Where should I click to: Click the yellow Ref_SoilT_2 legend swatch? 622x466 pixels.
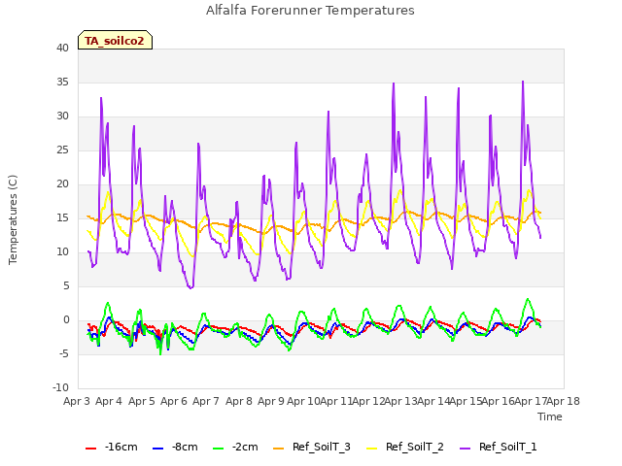[x=371, y=449]
